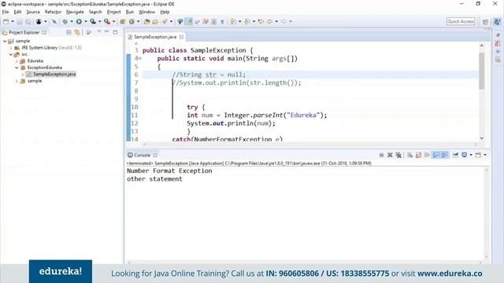Click the Toggle Mark Occurrences icon
The height and width of the screenshot is (283, 504).
[x=180, y=21]
